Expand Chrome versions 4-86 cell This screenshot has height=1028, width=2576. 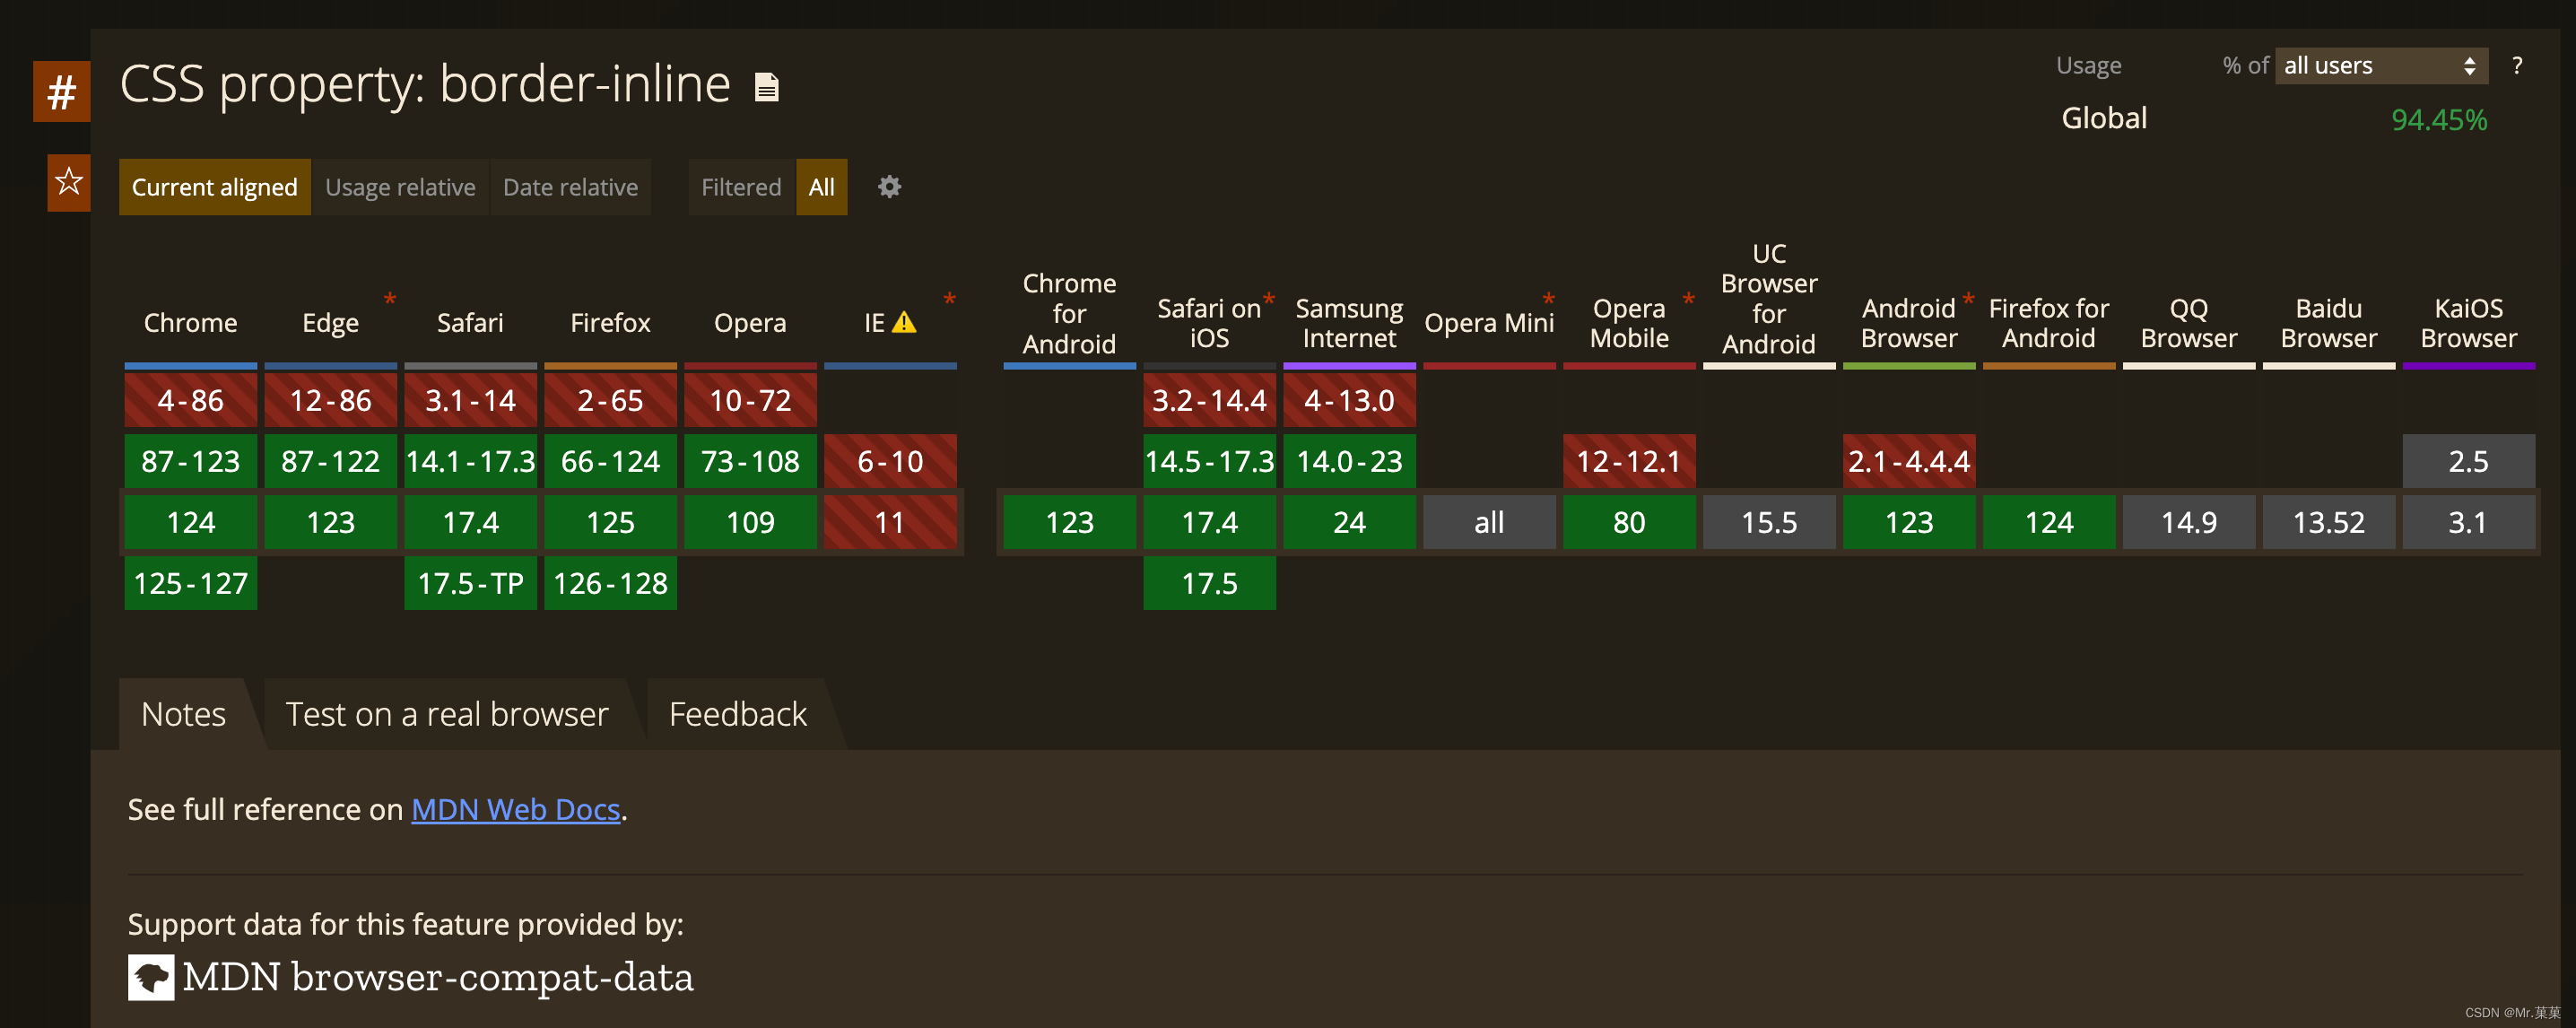pos(190,400)
